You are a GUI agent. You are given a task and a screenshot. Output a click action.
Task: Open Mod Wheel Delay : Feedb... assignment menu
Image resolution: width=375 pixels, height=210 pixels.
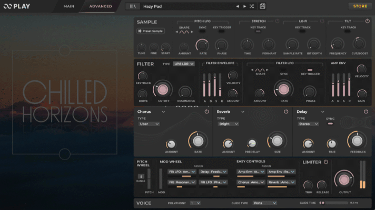tap(213, 172)
